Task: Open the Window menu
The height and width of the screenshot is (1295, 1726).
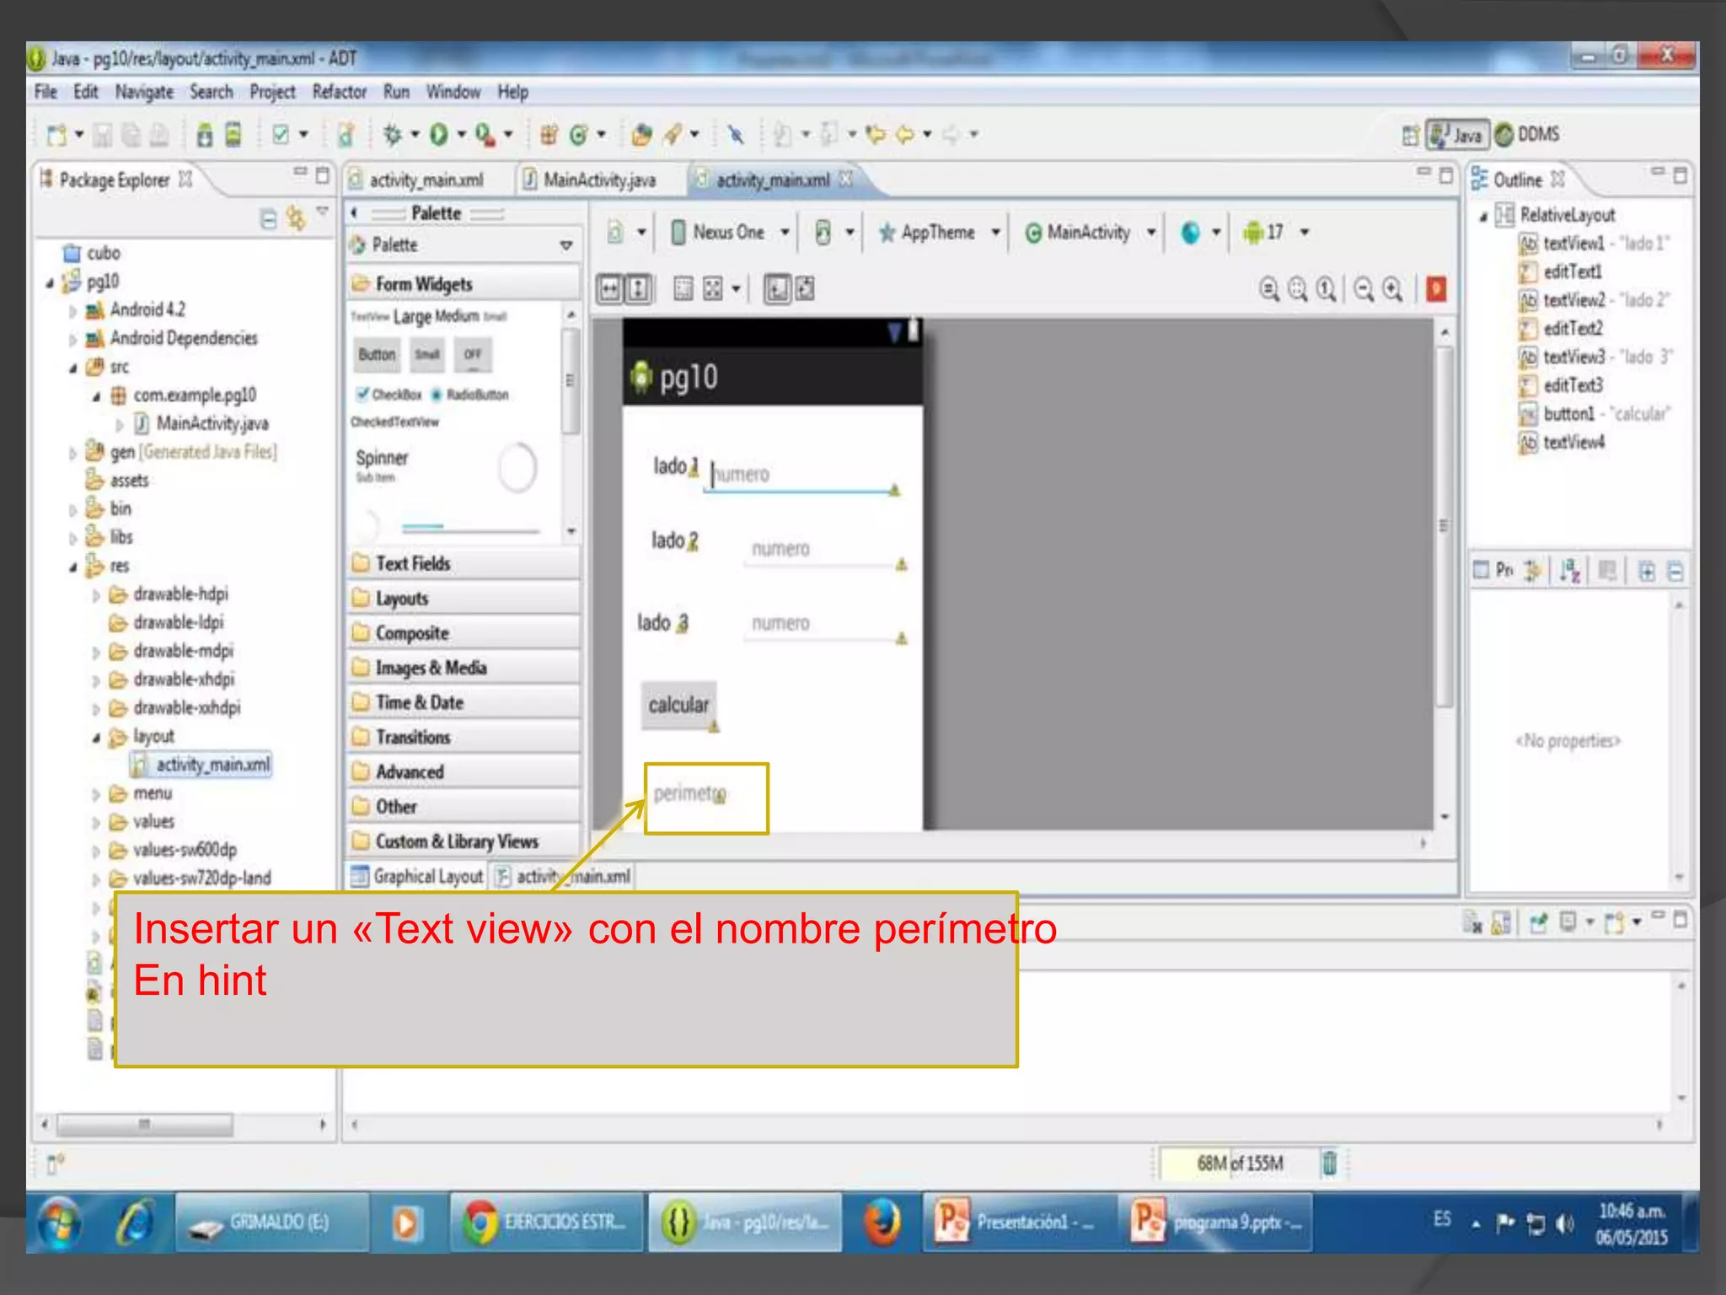Action: (x=453, y=92)
